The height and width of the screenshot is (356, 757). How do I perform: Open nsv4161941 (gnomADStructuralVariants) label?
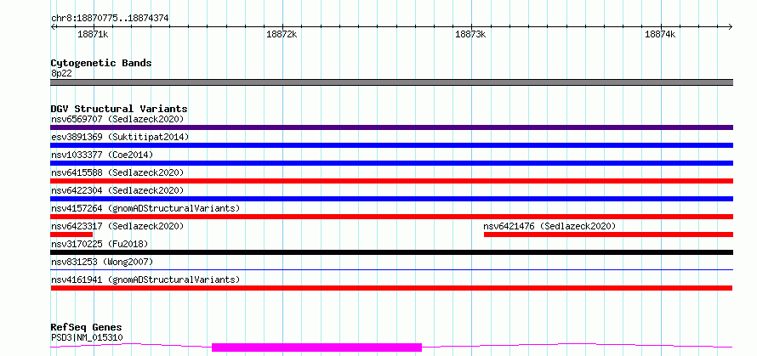(x=145, y=280)
